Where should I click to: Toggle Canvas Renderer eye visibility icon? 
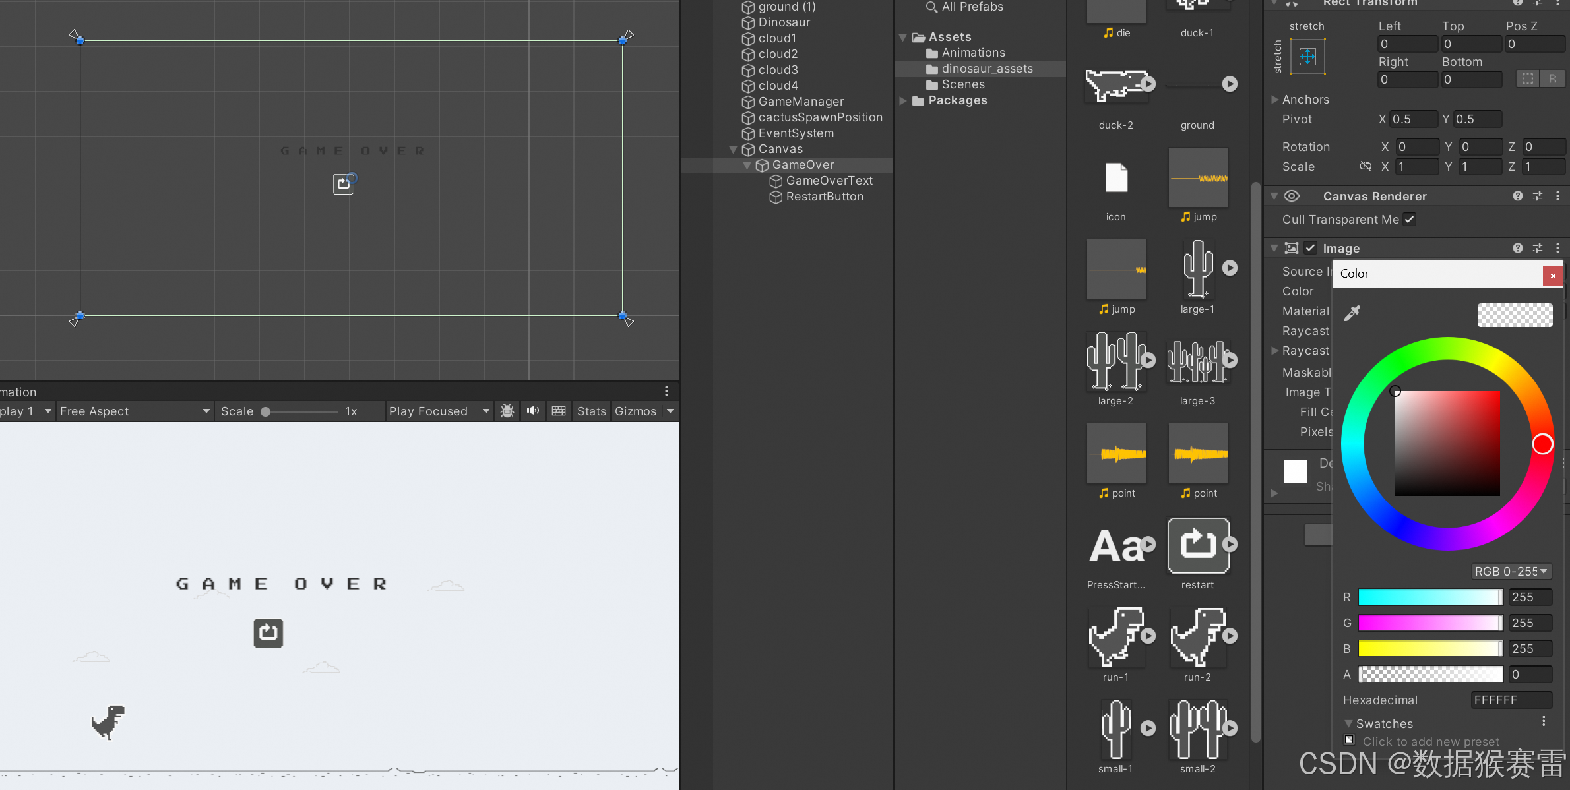(1292, 196)
